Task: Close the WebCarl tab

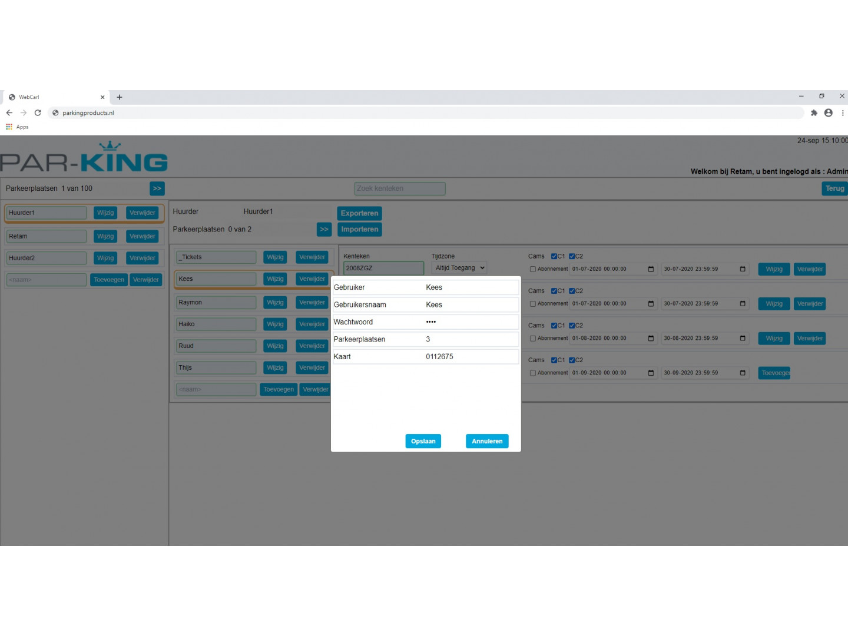Action: [102, 97]
